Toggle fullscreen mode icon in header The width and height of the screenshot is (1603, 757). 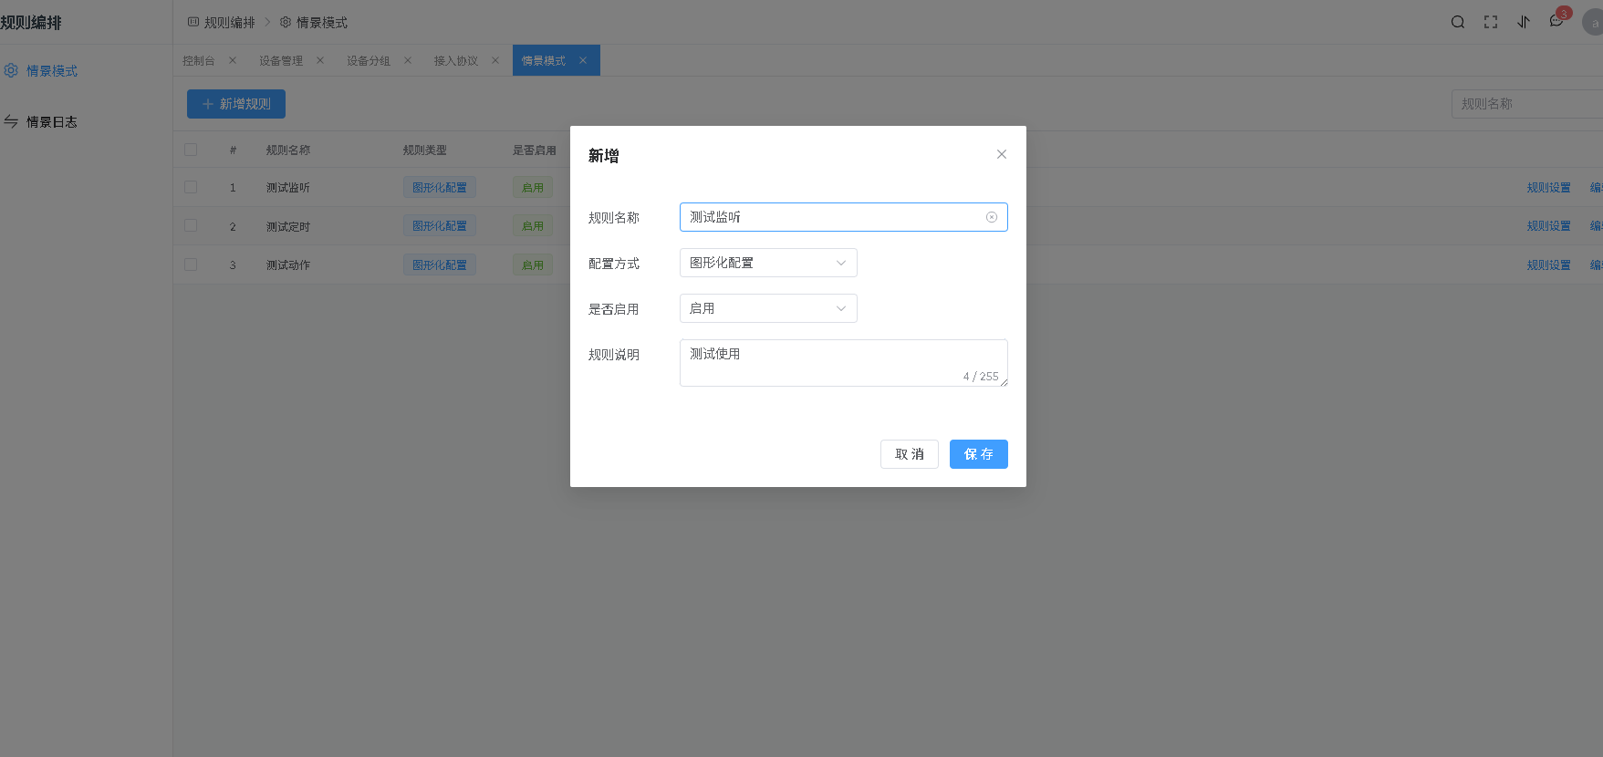coord(1491,22)
